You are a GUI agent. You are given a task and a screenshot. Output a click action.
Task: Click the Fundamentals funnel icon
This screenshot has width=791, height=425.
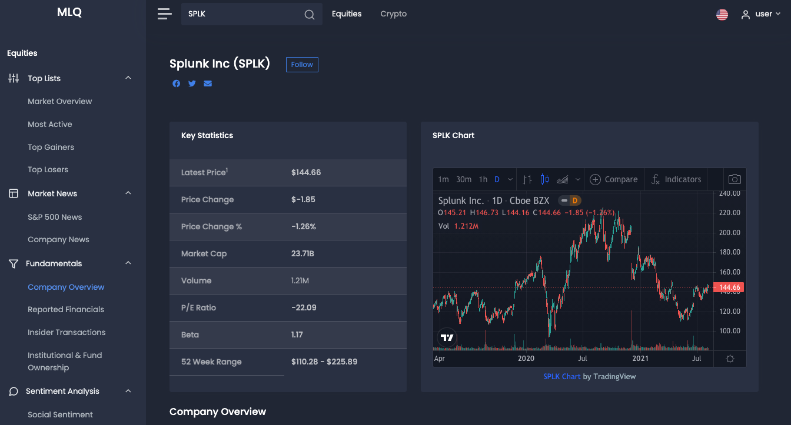(x=14, y=263)
